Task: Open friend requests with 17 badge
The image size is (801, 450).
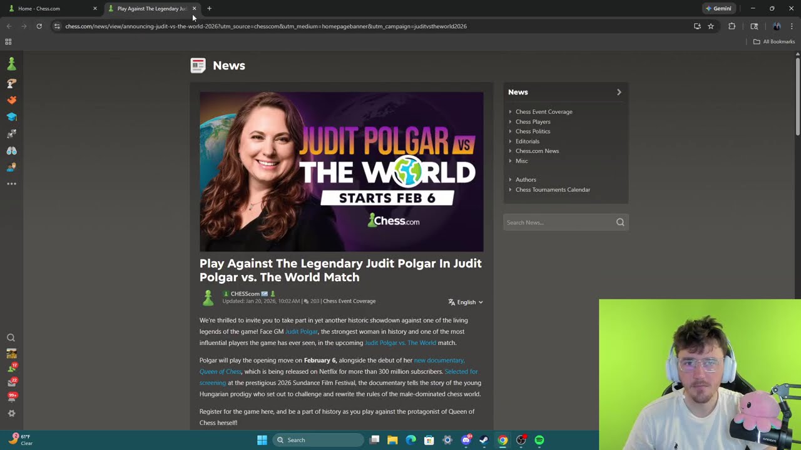Action: pyautogui.click(x=11, y=367)
